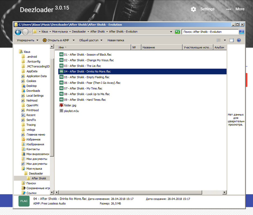
Task: Focus the search field After Shokk - Evolution
Action: point(210,32)
